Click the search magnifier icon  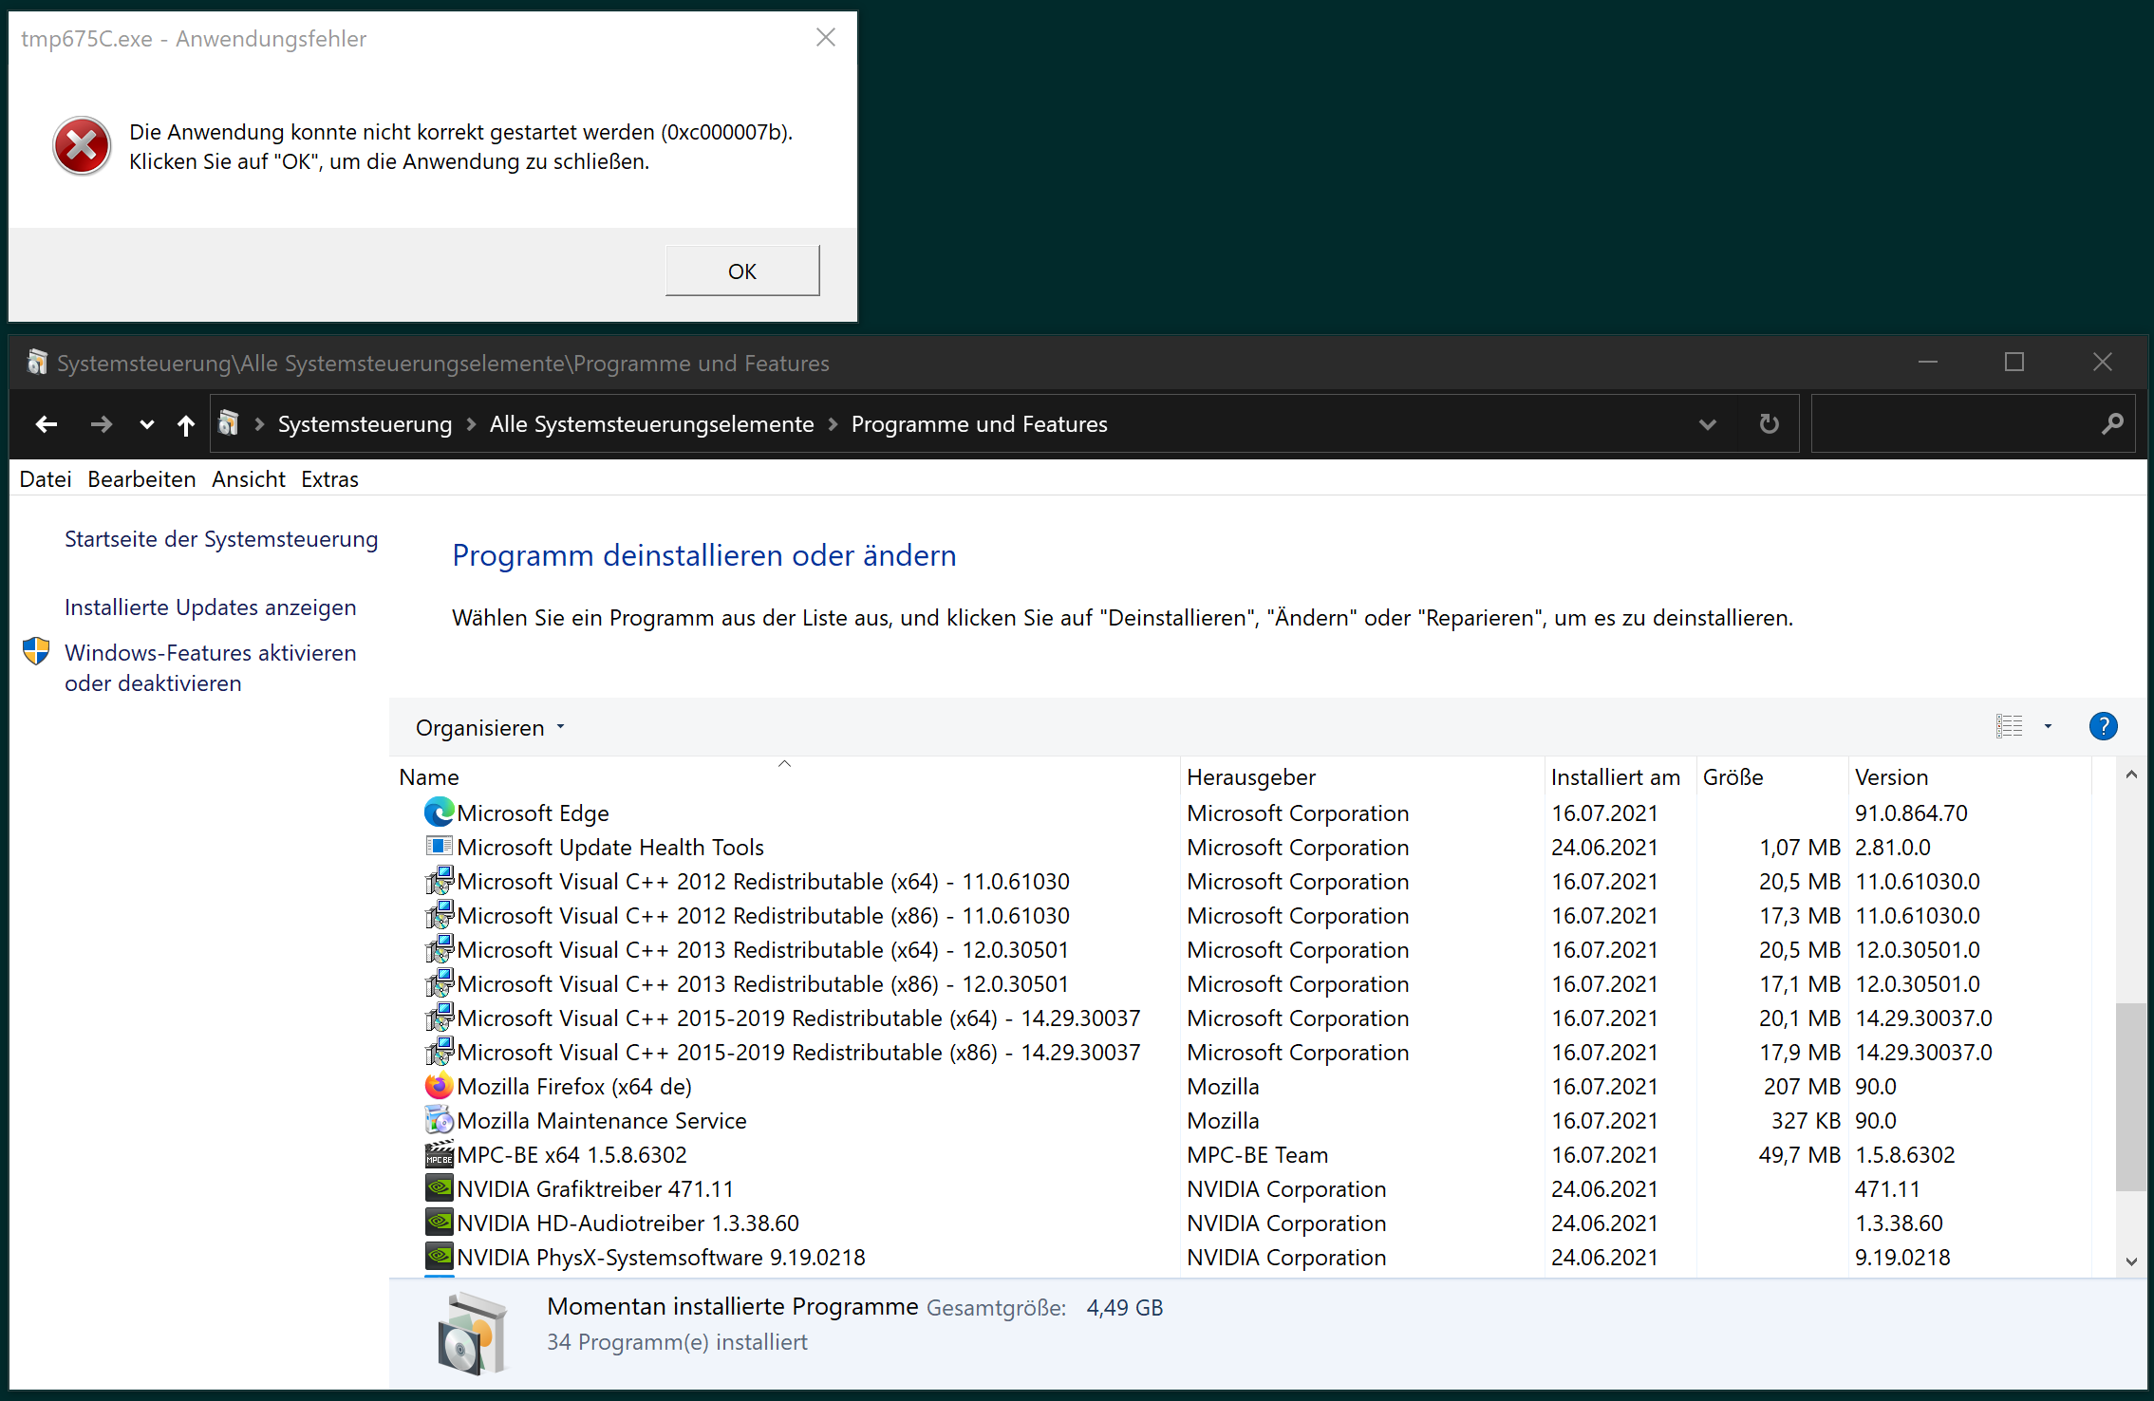(x=2111, y=424)
